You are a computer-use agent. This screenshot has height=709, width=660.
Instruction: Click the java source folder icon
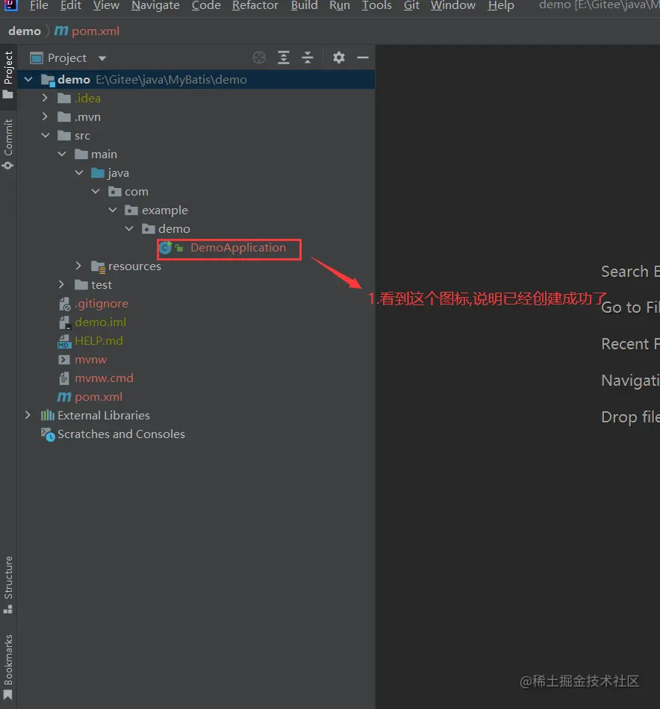(x=98, y=172)
